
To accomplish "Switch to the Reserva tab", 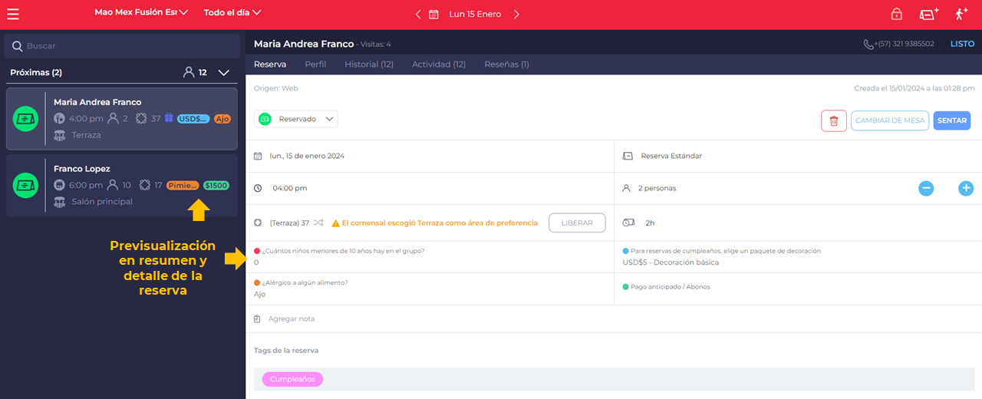I will (x=270, y=64).
